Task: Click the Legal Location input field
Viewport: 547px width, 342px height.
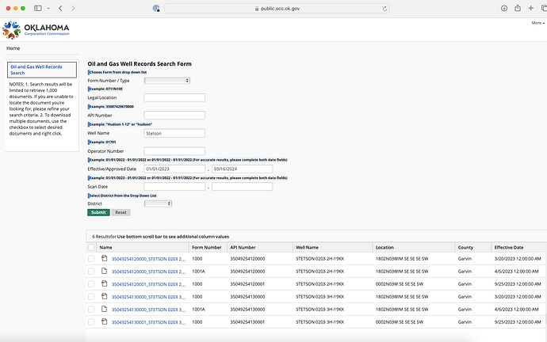Action: click(x=174, y=97)
